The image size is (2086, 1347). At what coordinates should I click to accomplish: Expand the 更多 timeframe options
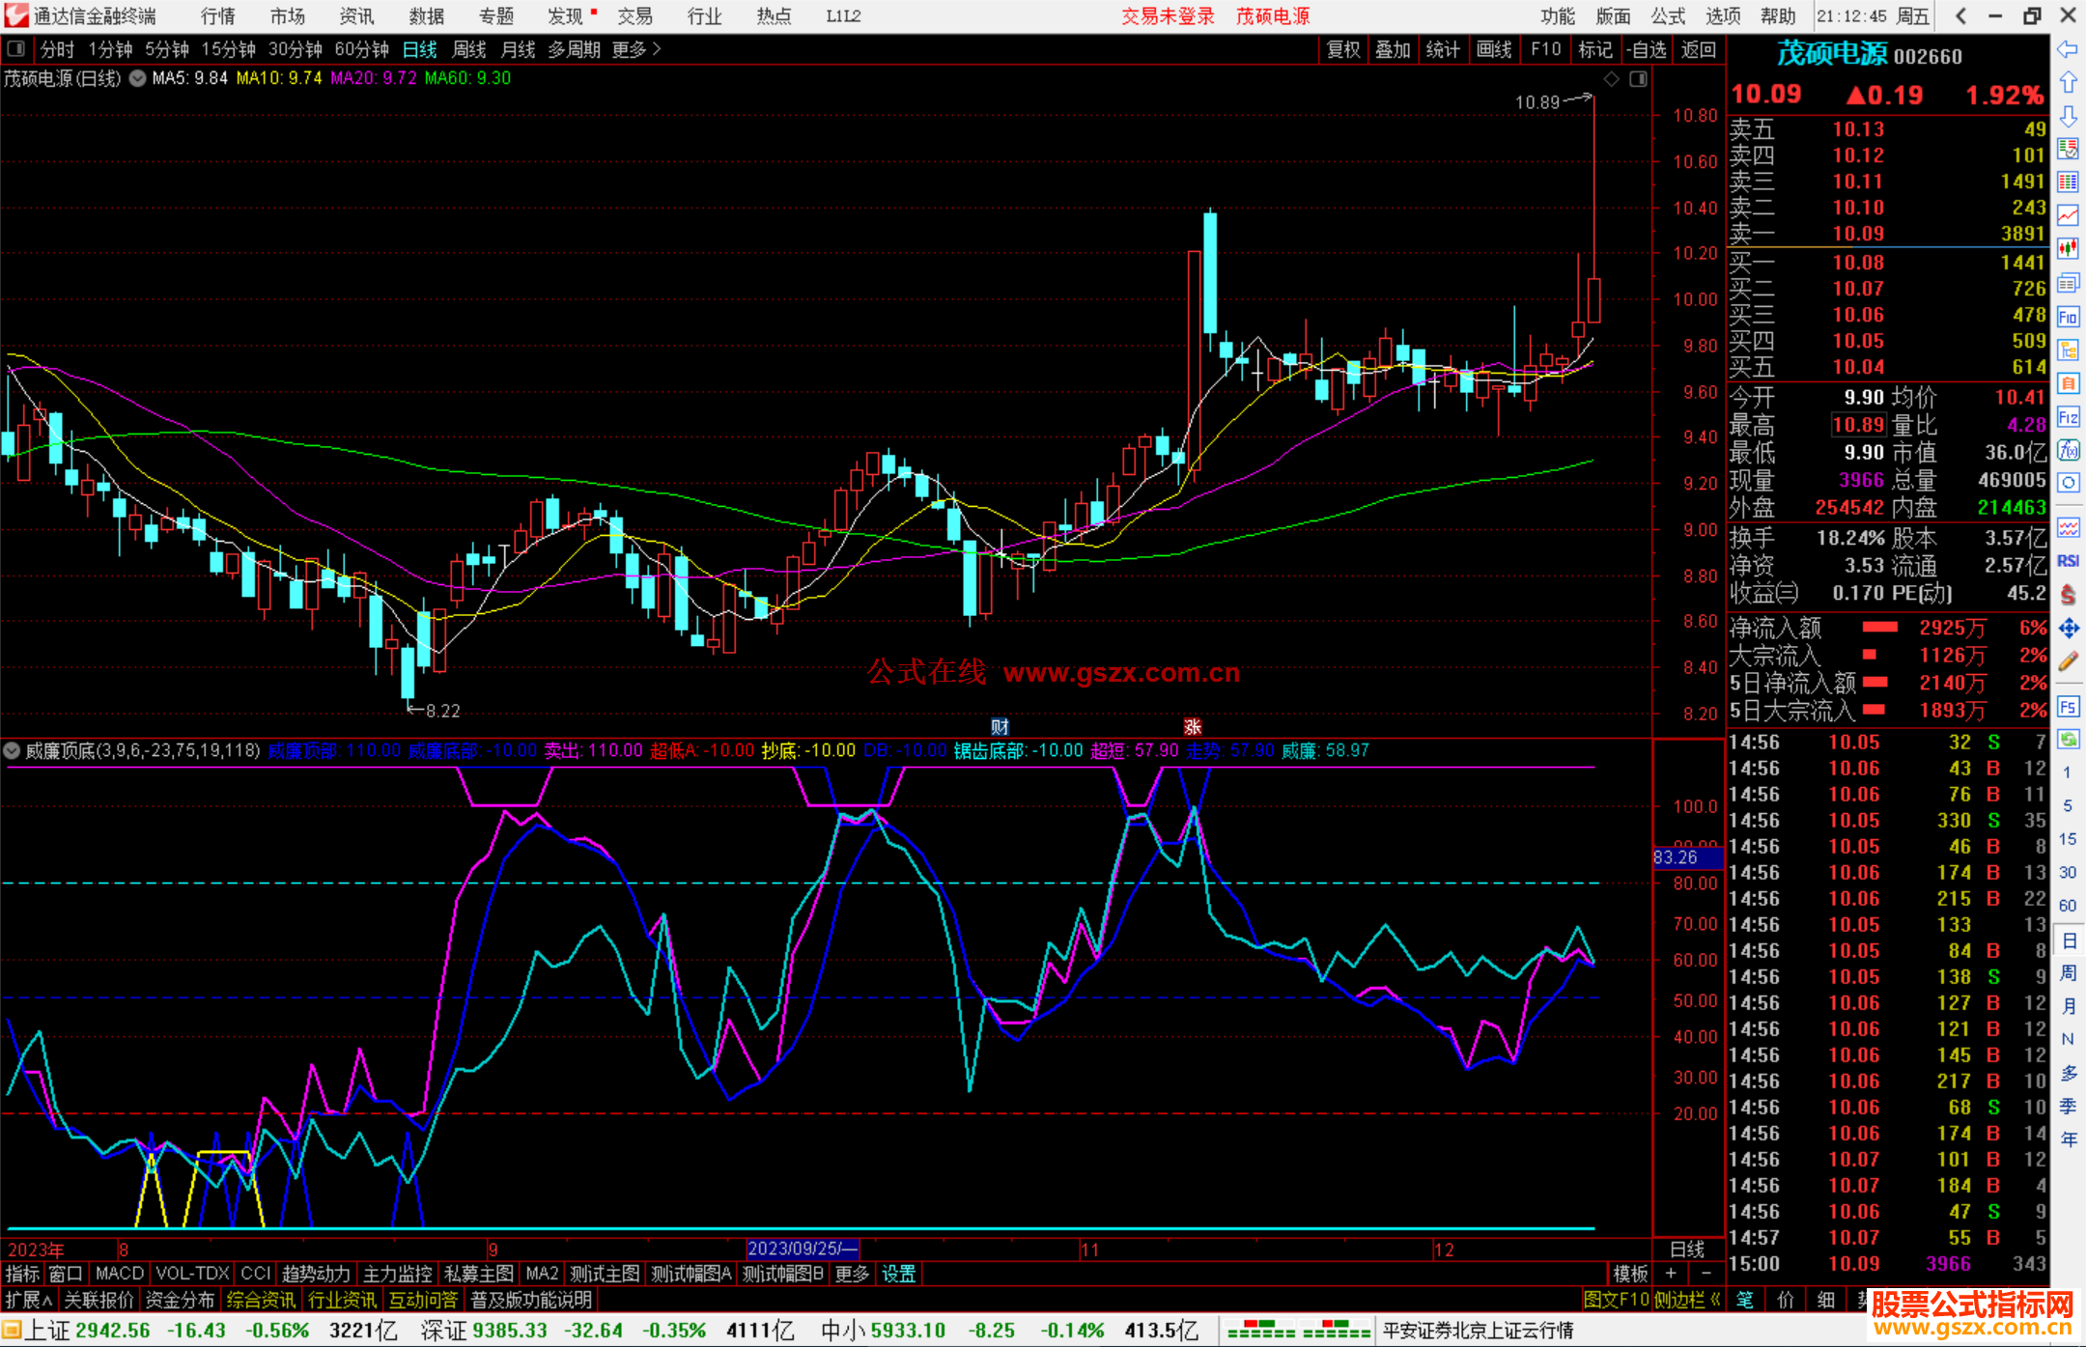click(636, 48)
